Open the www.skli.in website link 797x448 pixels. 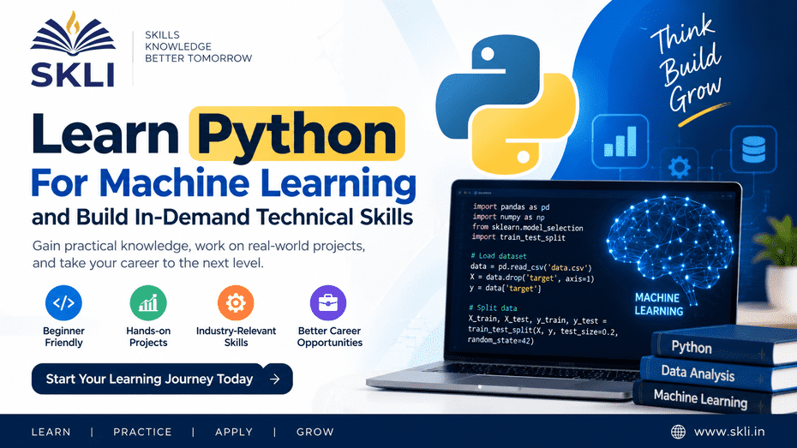[x=729, y=432]
